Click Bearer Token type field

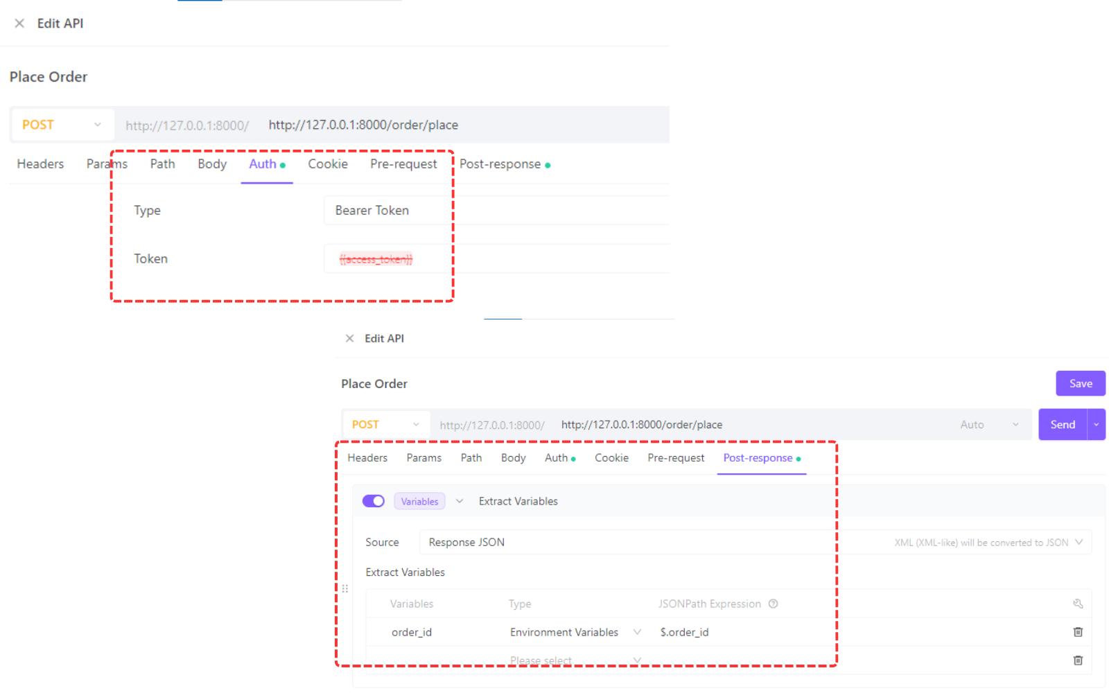pos(496,210)
